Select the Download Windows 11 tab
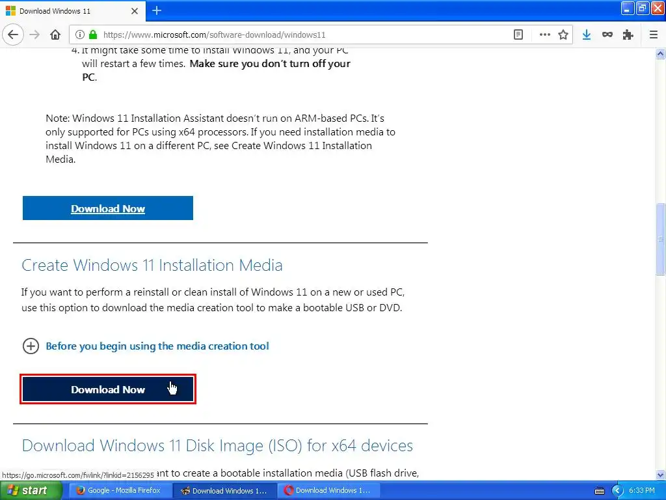Viewport: 666px width, 500px height. (x=72, y=11)
